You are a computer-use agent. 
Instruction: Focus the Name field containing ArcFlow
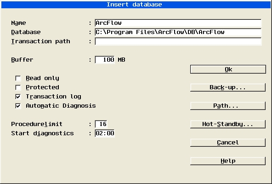point(178,23)
